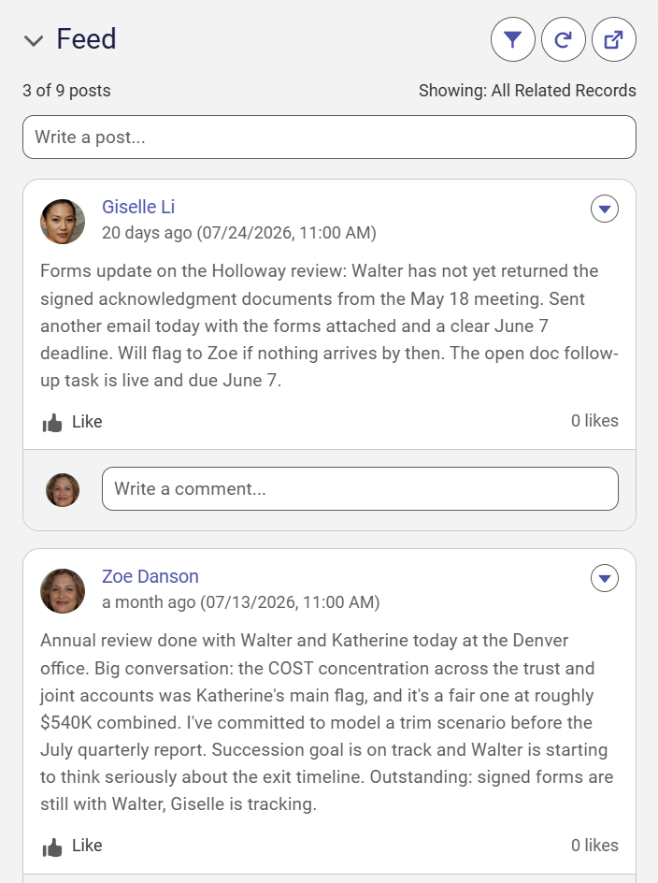658x883 pixels.
Task: Click the Write a comment field
Action: coord(360,489)
